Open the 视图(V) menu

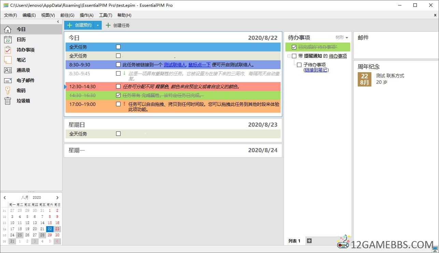click(x=48, y=15)
